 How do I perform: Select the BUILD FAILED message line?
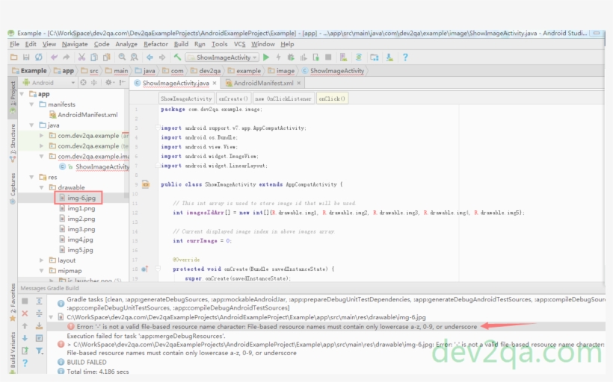[87, 362]
